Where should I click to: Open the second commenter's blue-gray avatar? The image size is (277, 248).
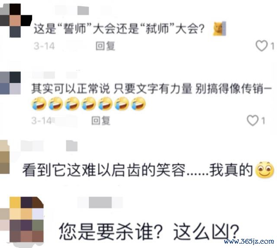point(10,83)
